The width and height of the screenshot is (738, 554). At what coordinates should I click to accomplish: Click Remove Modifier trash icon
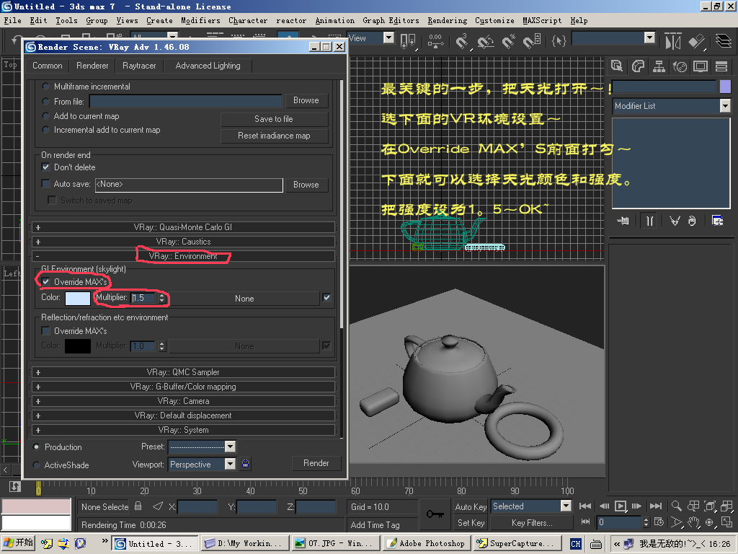[692, 221]
